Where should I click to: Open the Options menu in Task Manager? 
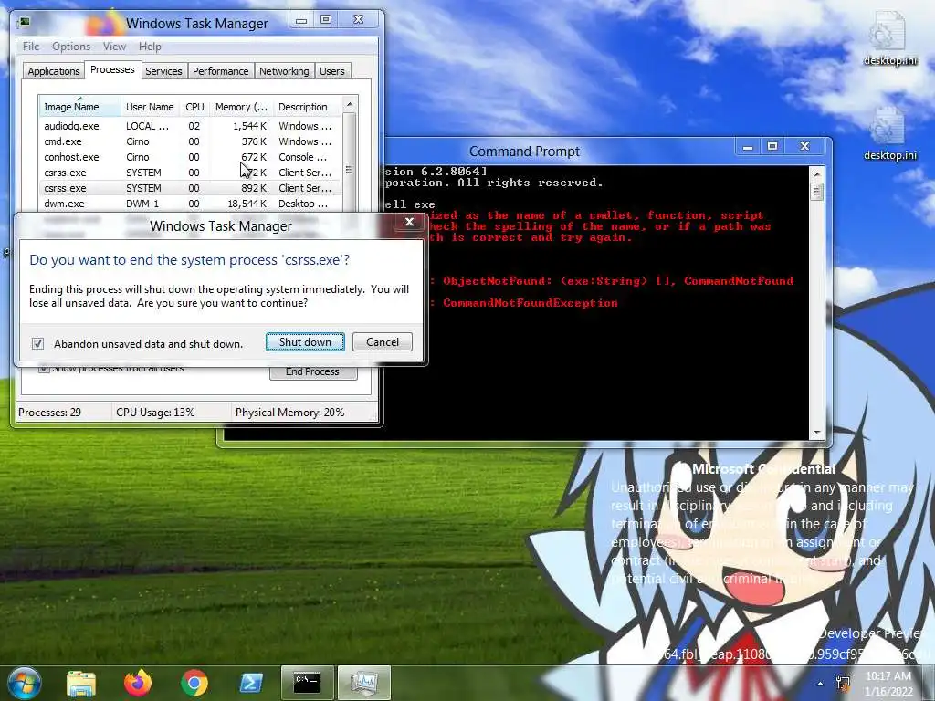(71, 47)
